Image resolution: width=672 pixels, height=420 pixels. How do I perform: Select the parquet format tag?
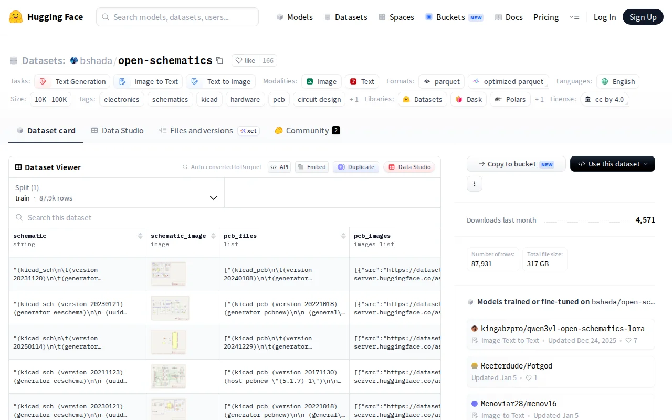click(442, 81)
